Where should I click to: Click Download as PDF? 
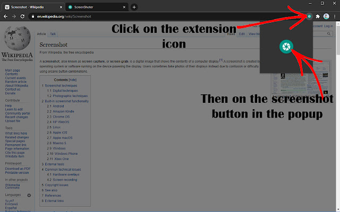(18, 169)
